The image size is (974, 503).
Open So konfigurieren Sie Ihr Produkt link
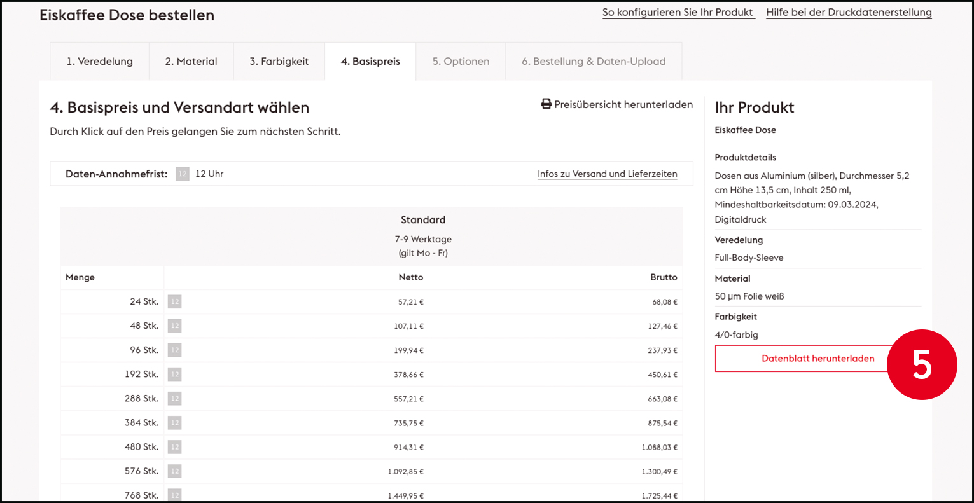click(678, 13)
